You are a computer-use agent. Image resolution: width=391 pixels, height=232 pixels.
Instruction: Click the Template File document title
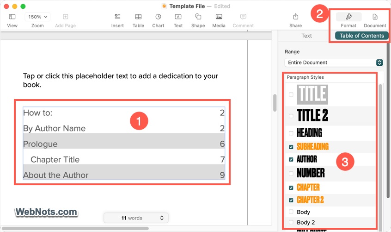[187, 6]
